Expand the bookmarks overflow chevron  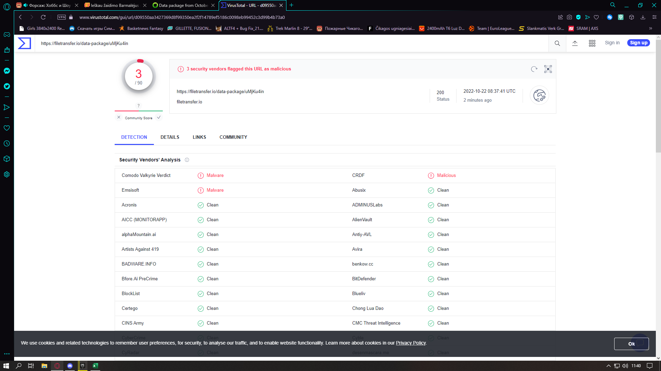tap(651, 29)
